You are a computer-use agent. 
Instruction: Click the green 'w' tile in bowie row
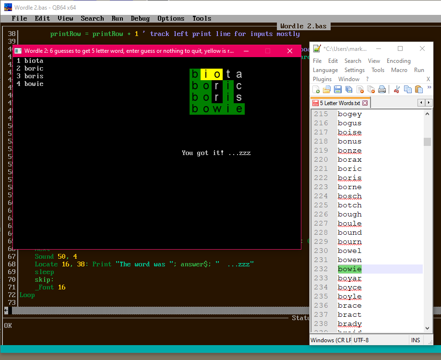(x=217, y=108)
